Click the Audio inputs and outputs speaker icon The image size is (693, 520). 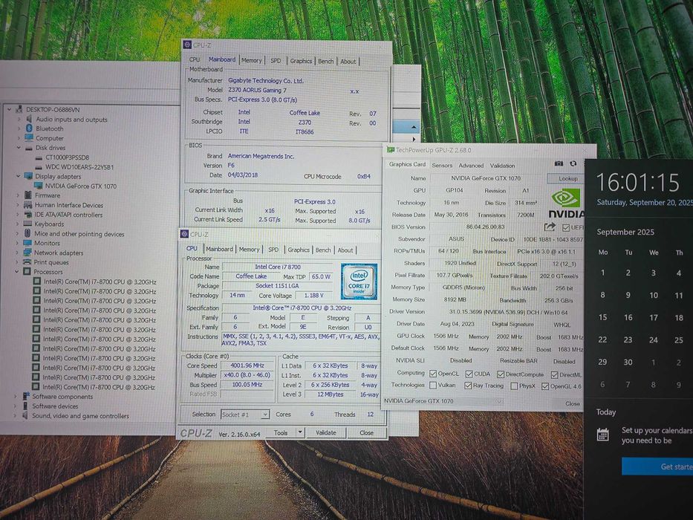[x=29, y=119]
